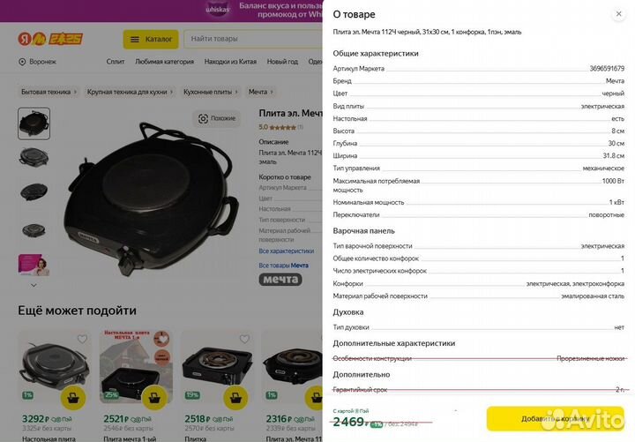Open the Воронеж location selector

point(37,62)
